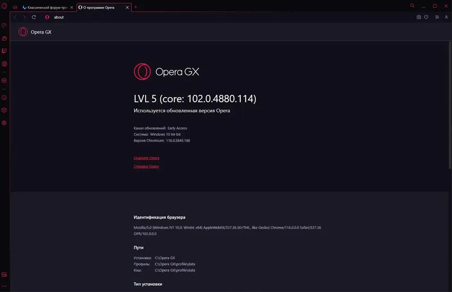Follow the Оцените Opera link

coord(146,158)
